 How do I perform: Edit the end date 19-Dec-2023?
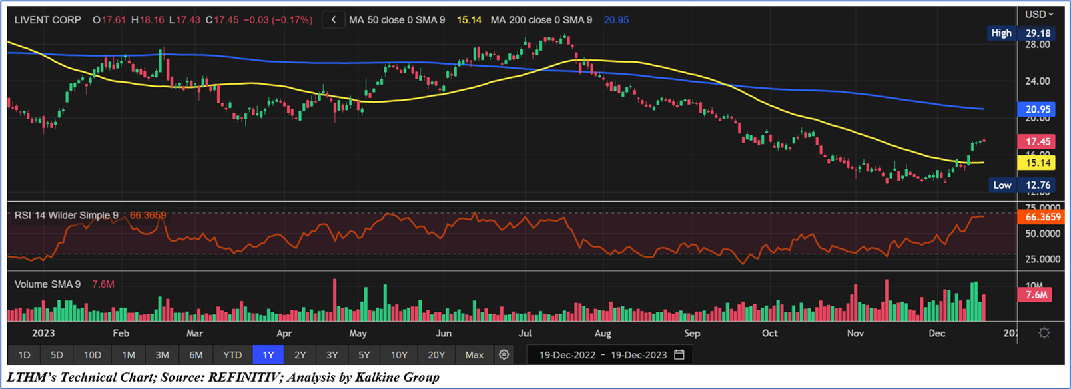(x=639, y=355)
